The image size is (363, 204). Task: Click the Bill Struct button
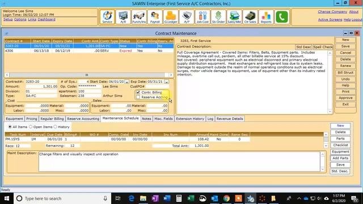tap(345, 73)
